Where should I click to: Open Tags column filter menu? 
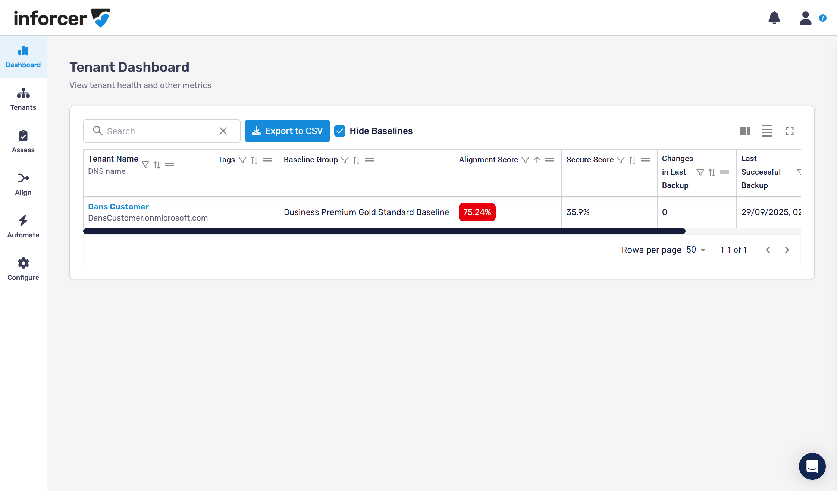click(242, 160)
